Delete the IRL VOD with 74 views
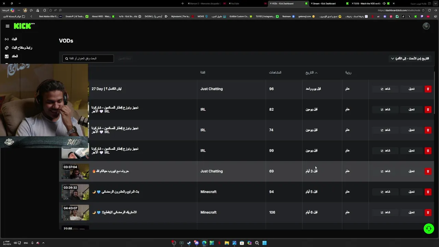 coord(428,130)
